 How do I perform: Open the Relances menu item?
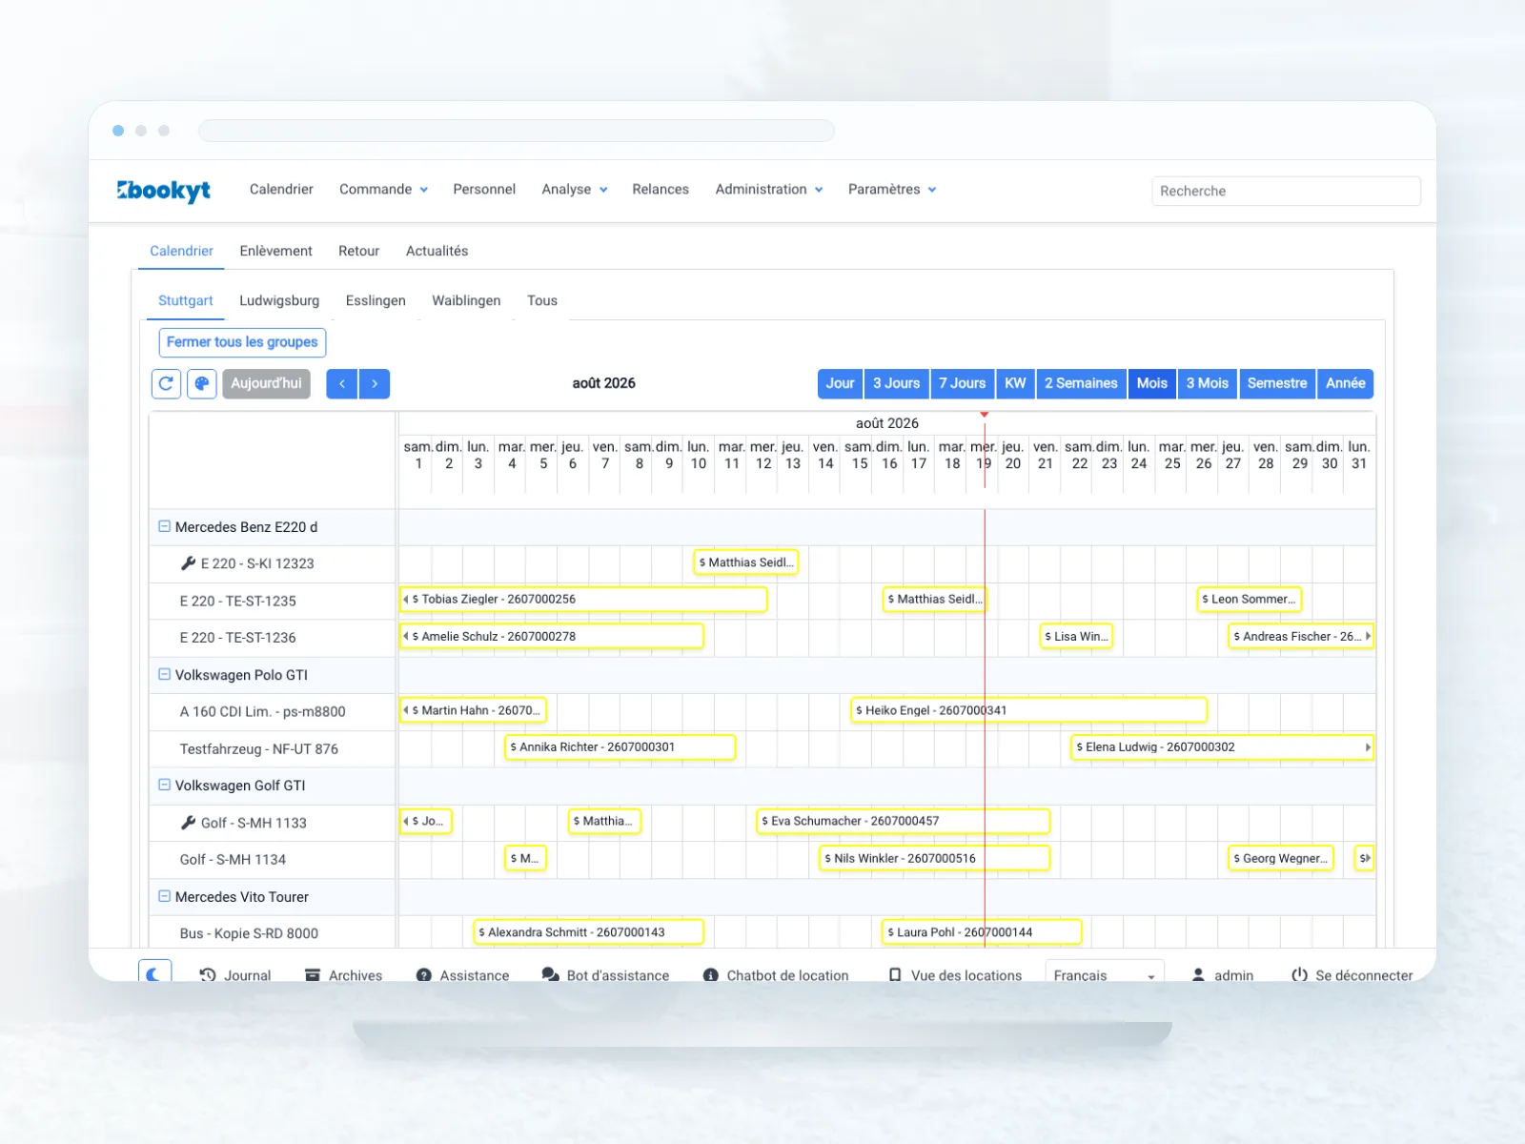coord(661,190)
